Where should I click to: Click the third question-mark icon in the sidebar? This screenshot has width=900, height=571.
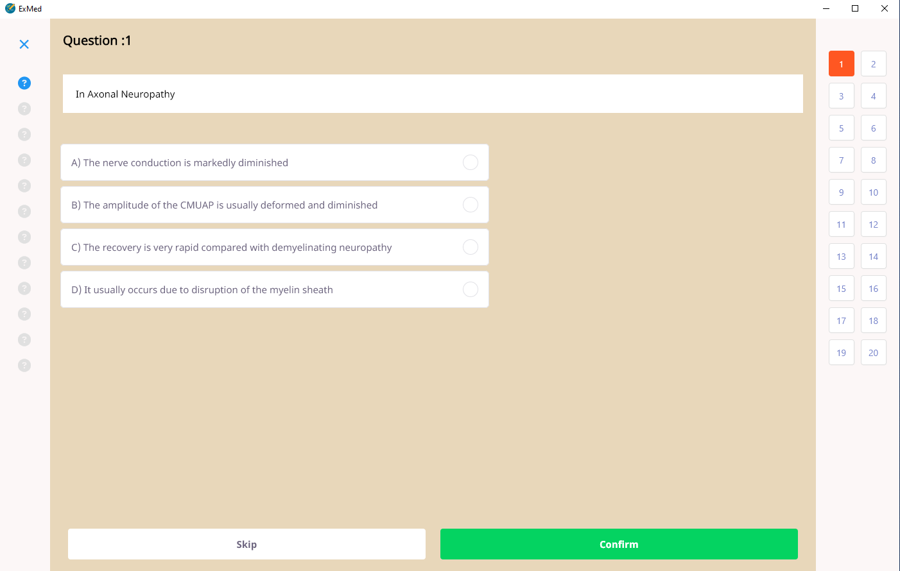pos(24,134)
